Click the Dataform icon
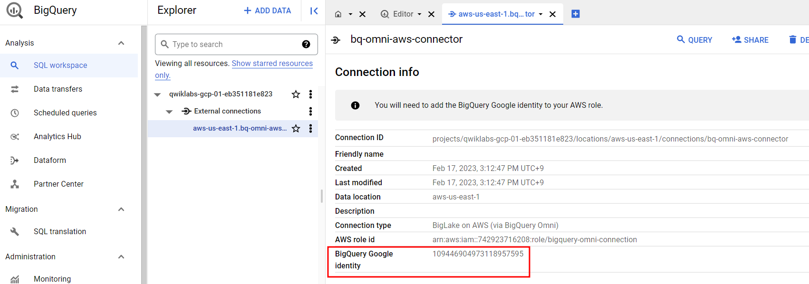Screen dimensions: 809x284 pyautogui.click(x=15, y=161)
